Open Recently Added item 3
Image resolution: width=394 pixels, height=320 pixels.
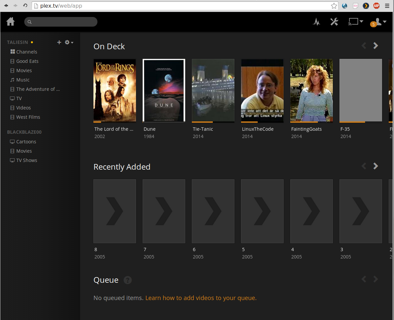click(x=360, y=211)
